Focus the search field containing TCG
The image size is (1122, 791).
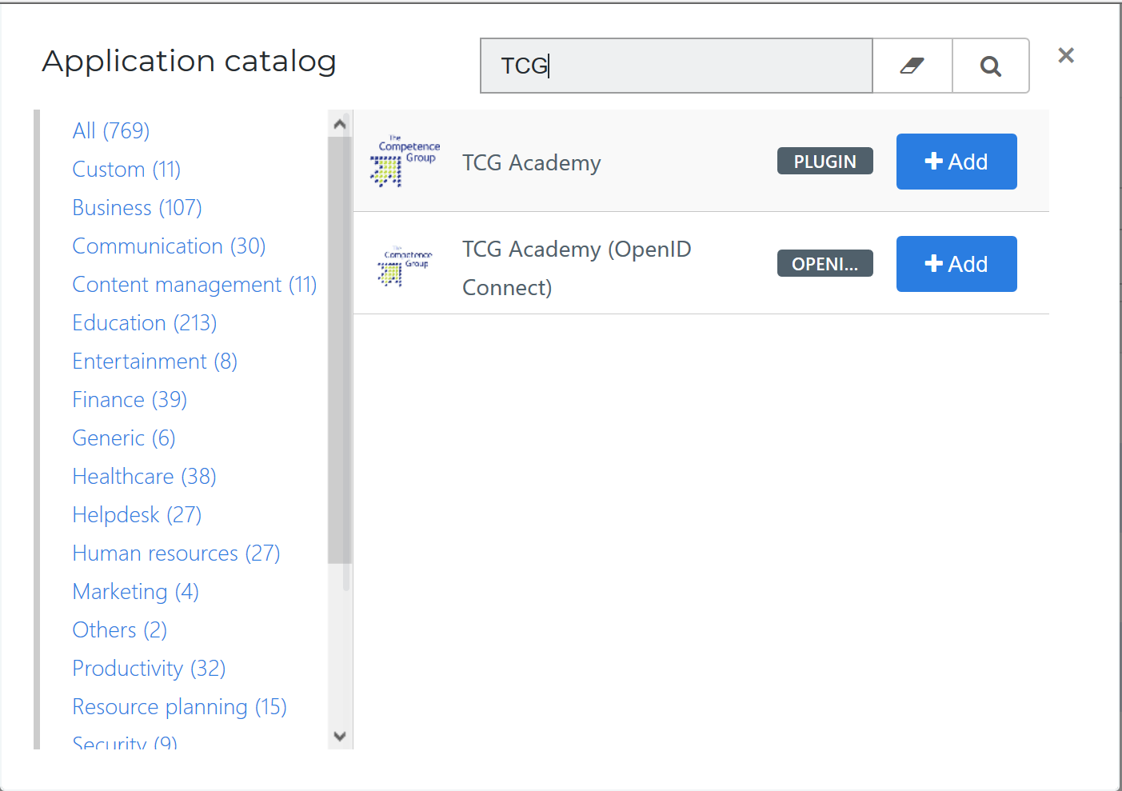pos(677,66)
